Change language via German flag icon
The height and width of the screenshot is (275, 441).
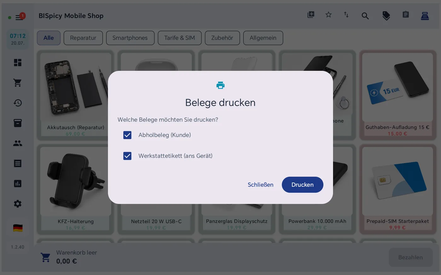18,228
